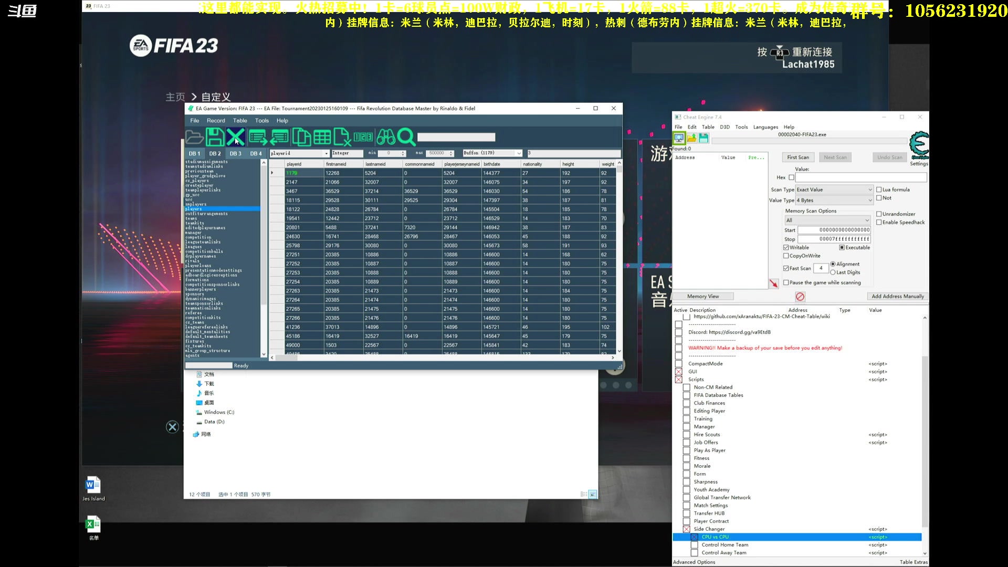1008x567 pixels.
Task: Select the Last Digits radio button
Action: (833, 272)
